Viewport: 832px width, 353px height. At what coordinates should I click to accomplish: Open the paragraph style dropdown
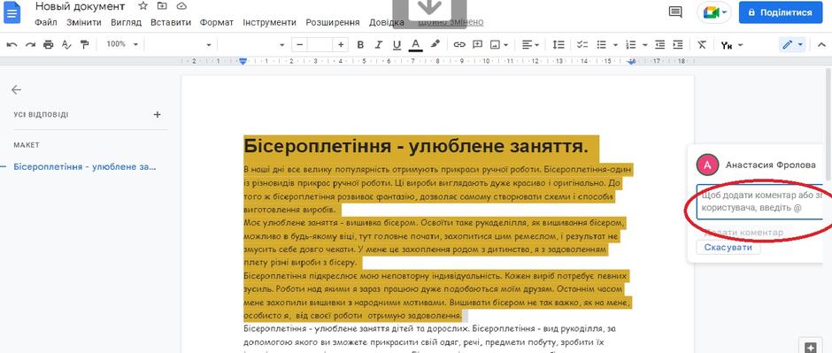(x=180, y=45)
